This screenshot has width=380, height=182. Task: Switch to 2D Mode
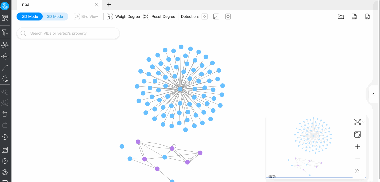point(30,16)
